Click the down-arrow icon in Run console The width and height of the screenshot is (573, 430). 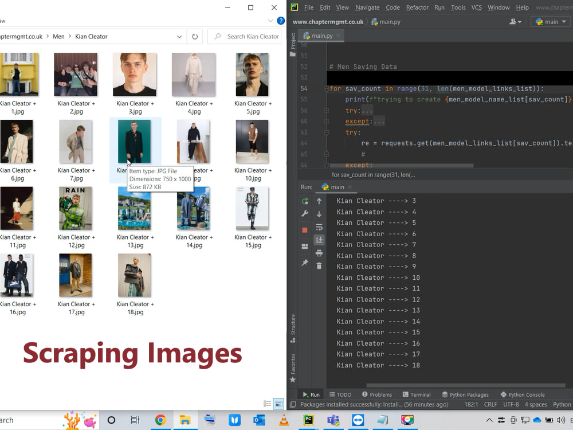pyautogui.click(x=319, y=214)
